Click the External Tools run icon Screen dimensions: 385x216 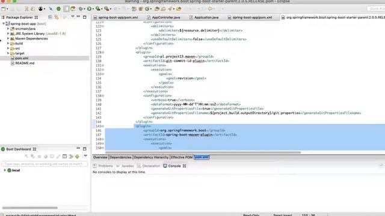pos(106,9)
